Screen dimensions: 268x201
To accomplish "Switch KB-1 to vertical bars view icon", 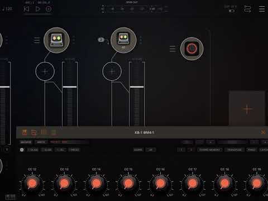I will point(44,132).
